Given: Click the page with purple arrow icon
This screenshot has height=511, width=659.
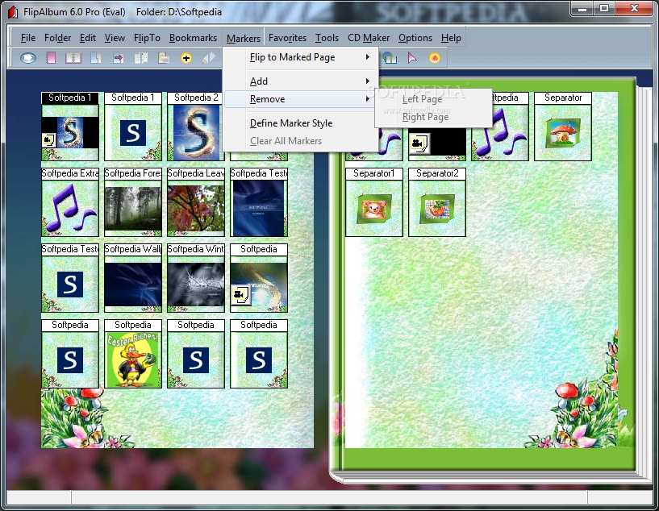Looking at the screenshot, I should [x=118, y=57].
